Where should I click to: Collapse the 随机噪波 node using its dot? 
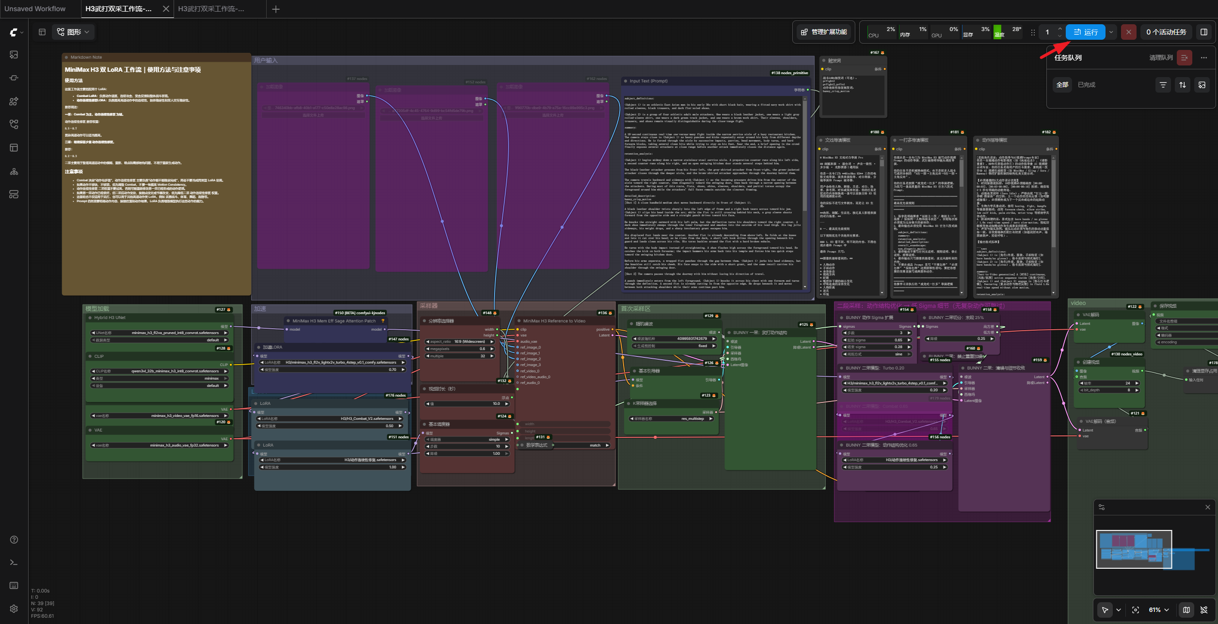[x=631, y=324]
